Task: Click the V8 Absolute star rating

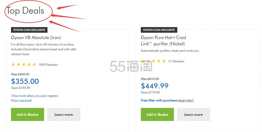Action: (x=24, y=64)
